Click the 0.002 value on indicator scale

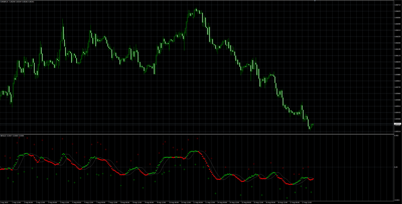396,136
